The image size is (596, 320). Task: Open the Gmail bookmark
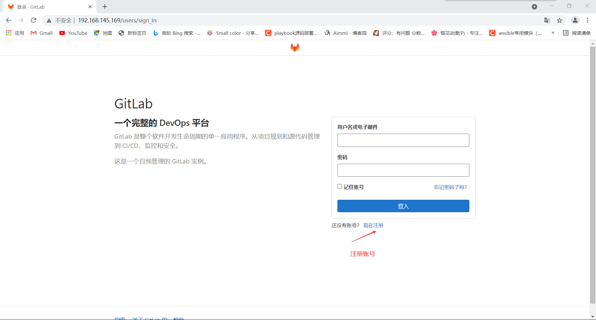(x=41, y=33)
